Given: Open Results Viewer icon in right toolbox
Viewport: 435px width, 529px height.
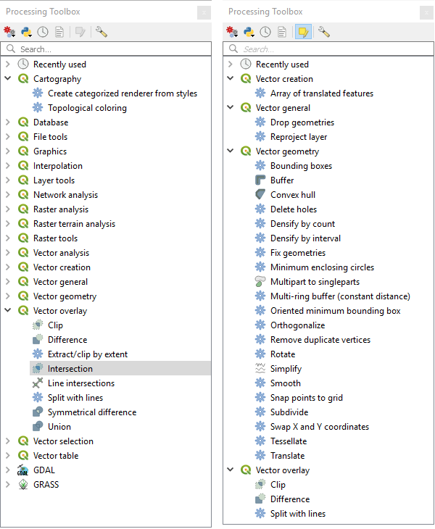Looking at the screenshot, I should 281,32.
